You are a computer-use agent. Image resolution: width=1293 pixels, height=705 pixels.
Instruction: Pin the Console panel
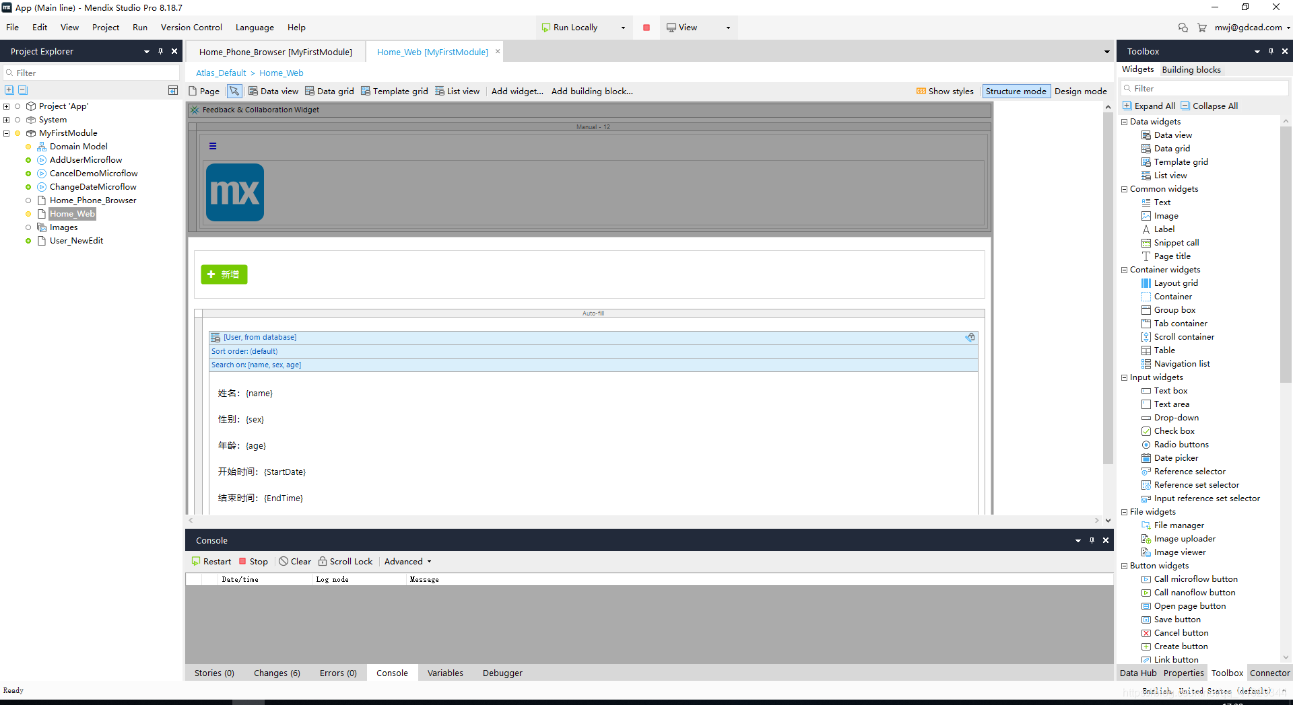1092,540
